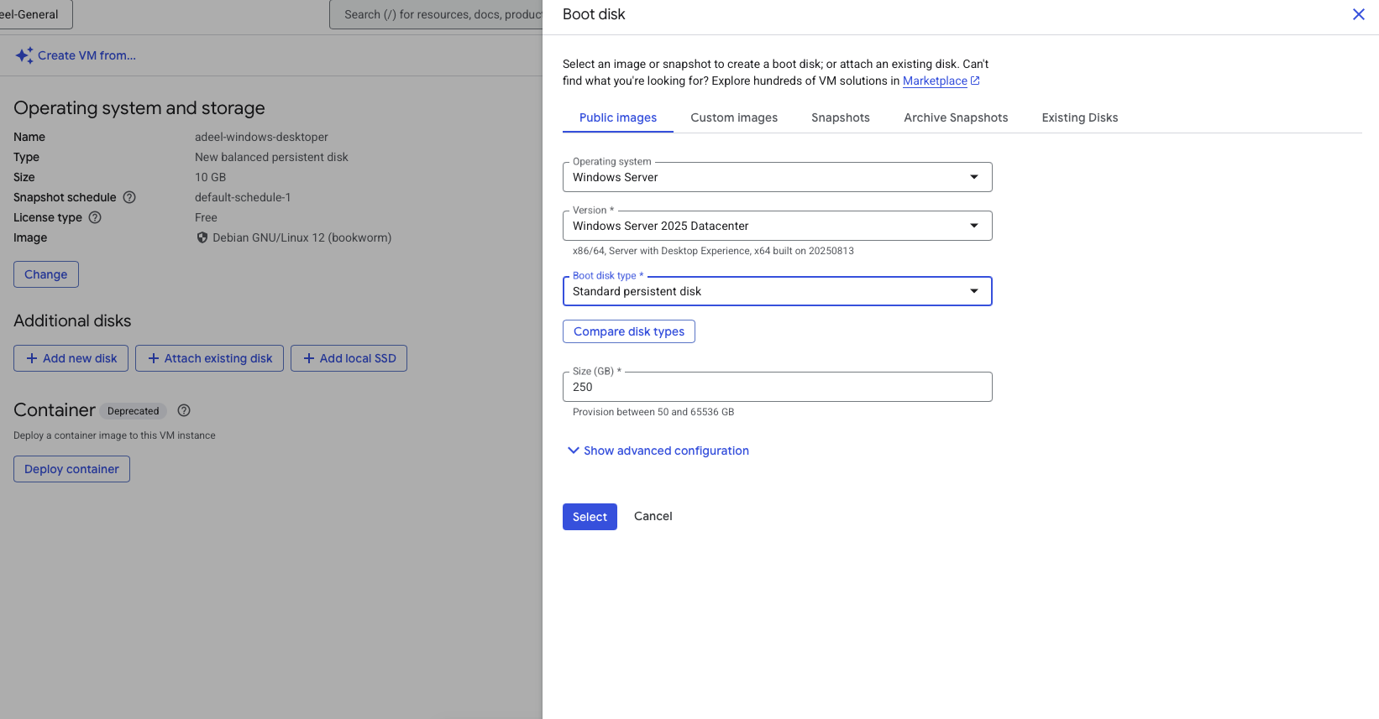
Task: Expand Show advanced configuration
Action: click(658, 451)
